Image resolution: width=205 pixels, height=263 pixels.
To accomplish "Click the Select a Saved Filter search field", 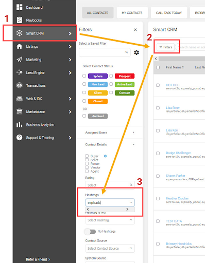I will [x=105, y=52].
